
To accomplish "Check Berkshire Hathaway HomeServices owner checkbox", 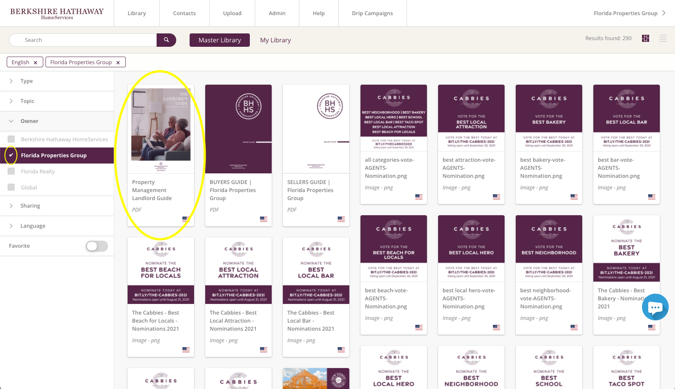I will [x=11, y=139].
